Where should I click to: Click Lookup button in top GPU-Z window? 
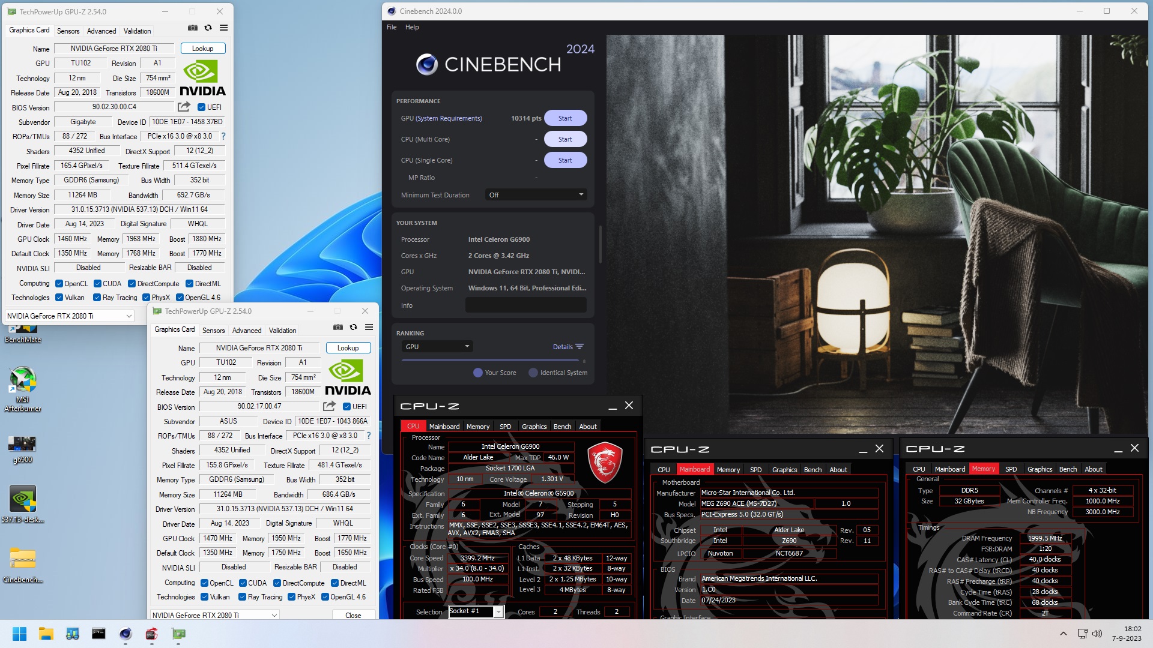[202, 49]
